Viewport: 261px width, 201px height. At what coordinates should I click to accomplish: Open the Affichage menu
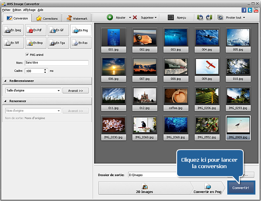(x=29, y=10)
